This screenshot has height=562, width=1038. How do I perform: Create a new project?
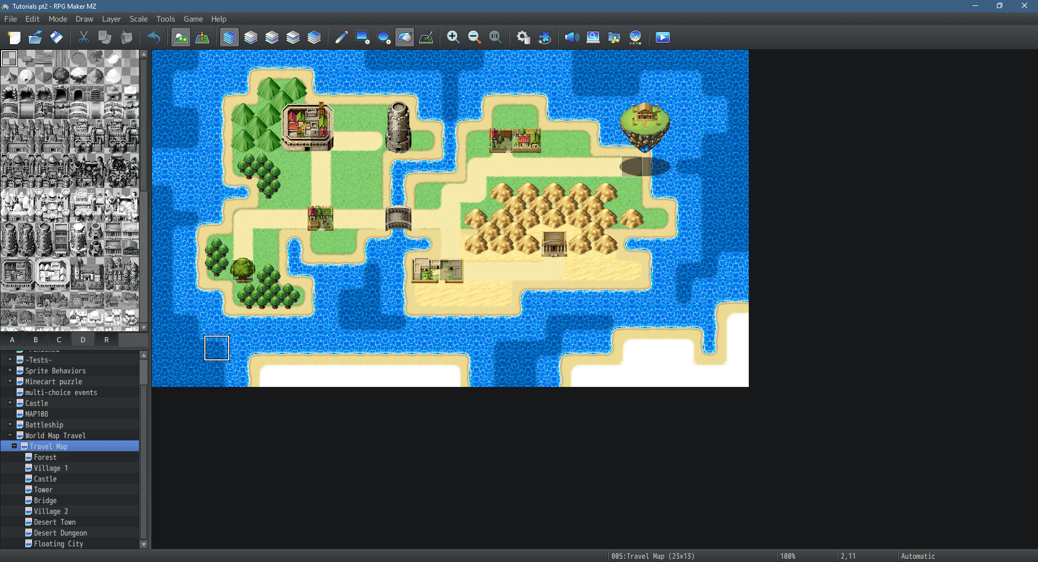pos(14,37)
